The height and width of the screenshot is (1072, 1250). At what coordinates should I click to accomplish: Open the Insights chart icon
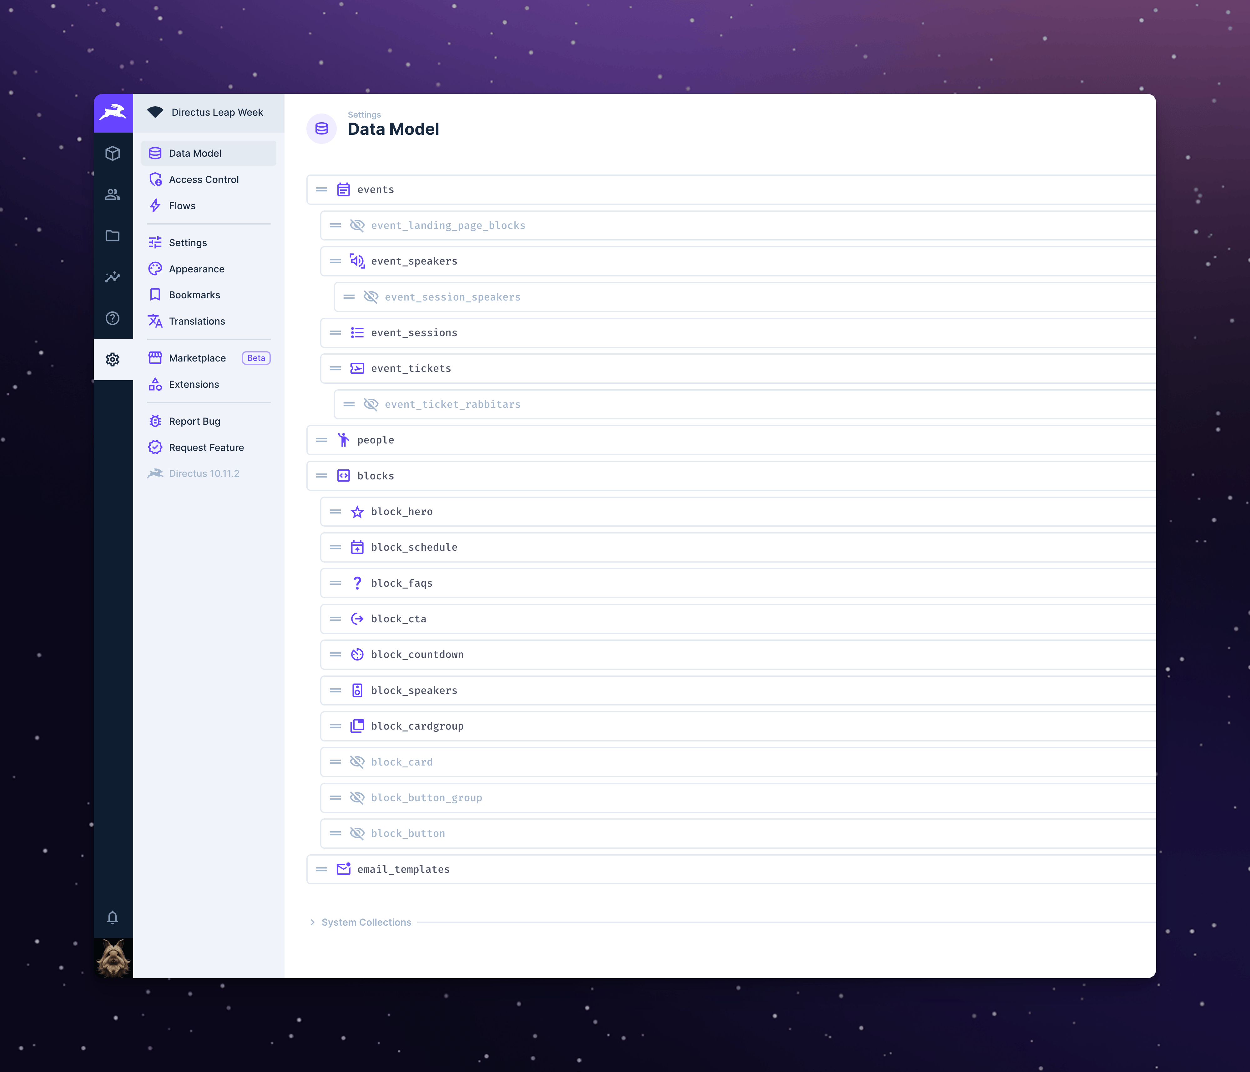(113, 277)
